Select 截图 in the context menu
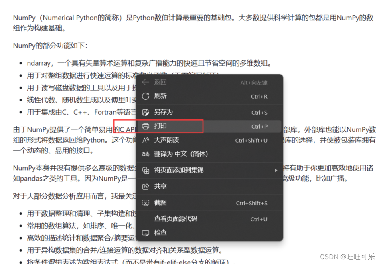Image resolution: width=381 pixels, height=264 pixels. pos(209,203)
